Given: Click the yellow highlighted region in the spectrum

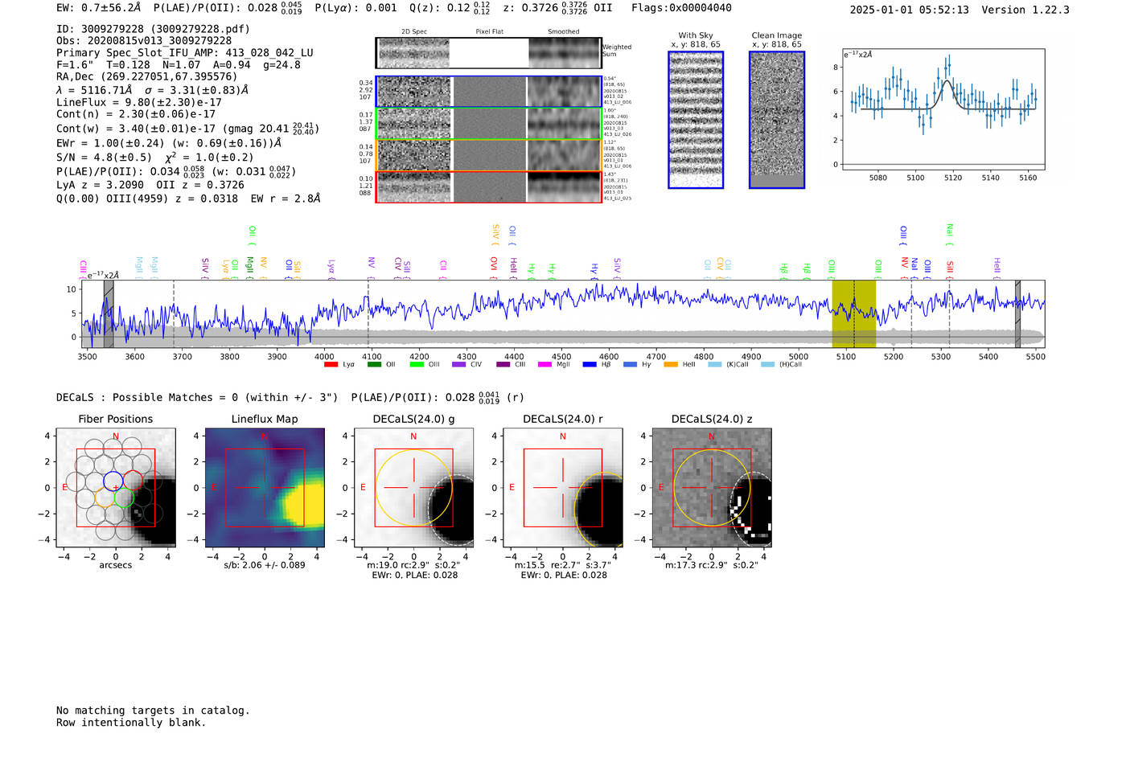Looking at the screenshot, I should coord(853,313).
